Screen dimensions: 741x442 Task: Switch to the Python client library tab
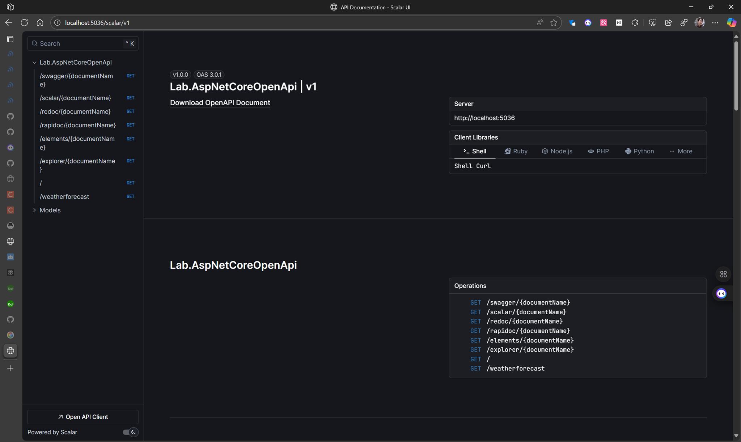pyautogui.click(x=640, y=151)
